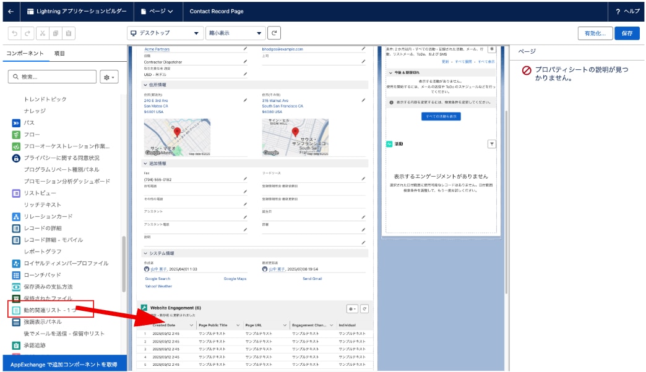Click the filter icon in 活動 panel

492,144
